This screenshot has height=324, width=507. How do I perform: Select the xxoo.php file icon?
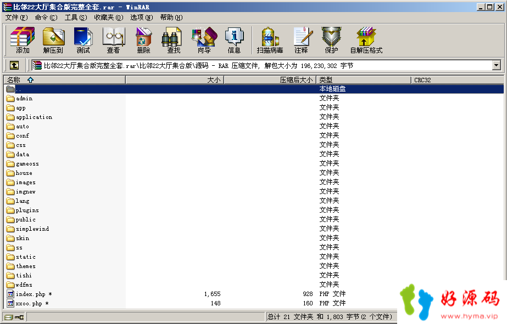tap(10, 303)
